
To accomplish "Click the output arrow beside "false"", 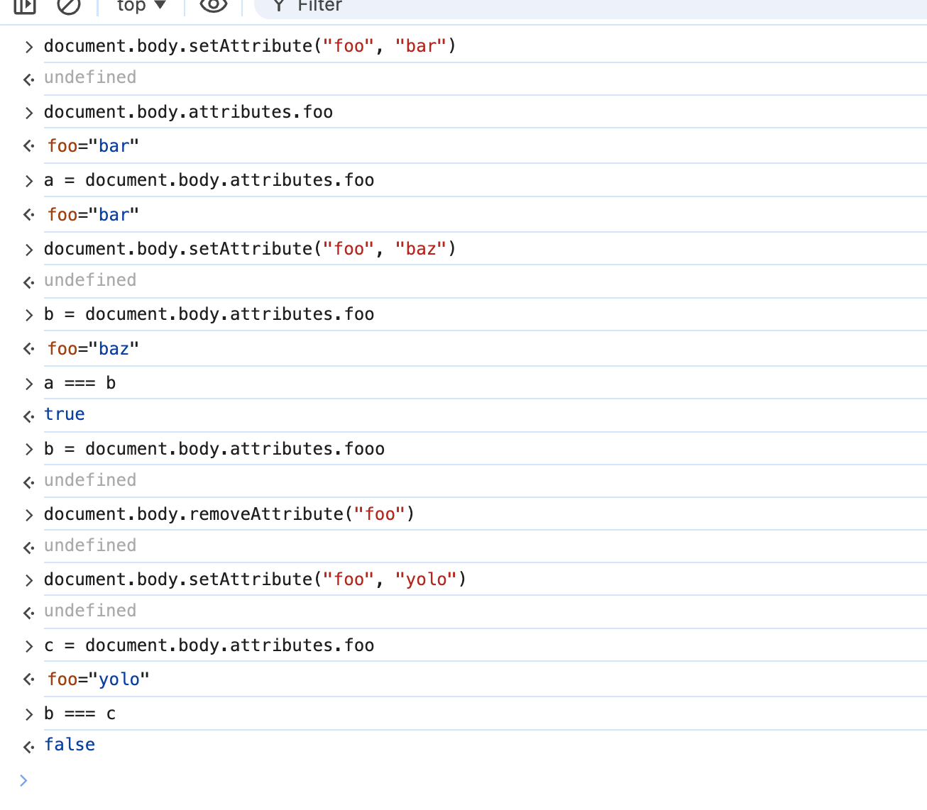I will click(x=28, y=746).
